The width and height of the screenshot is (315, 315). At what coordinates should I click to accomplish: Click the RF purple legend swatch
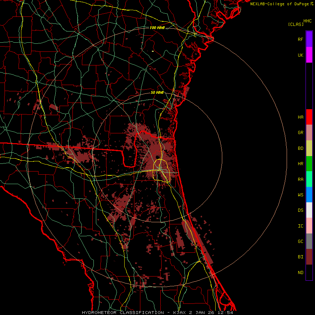coord(309,39)
